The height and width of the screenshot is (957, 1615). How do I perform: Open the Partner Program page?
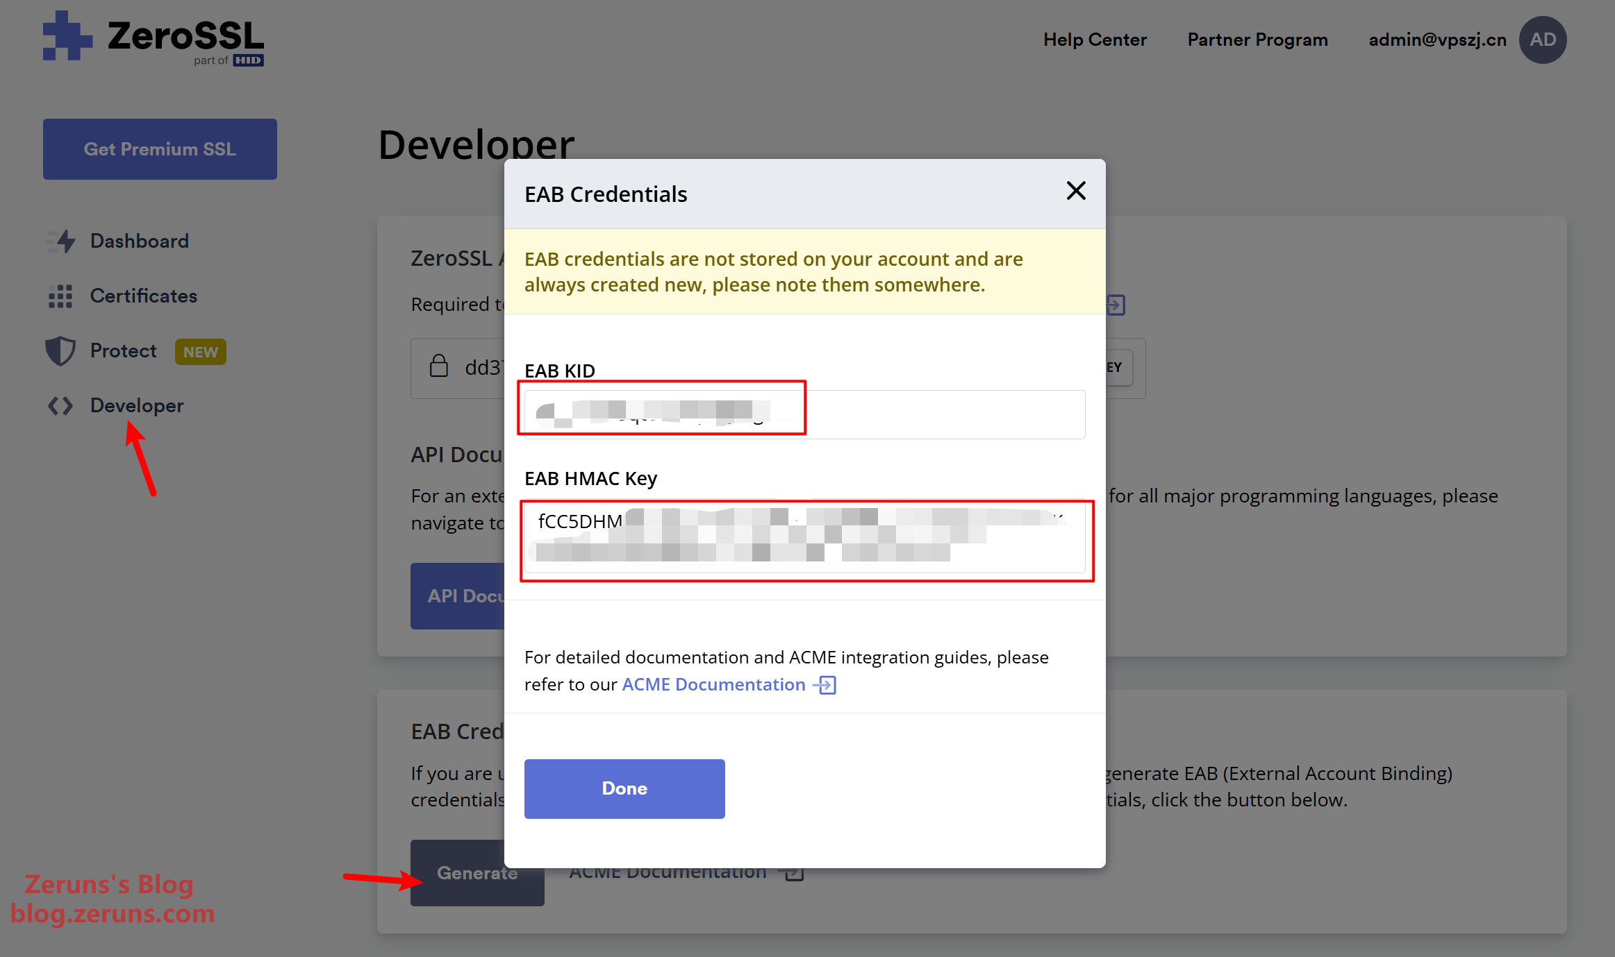pos(1257,40)
